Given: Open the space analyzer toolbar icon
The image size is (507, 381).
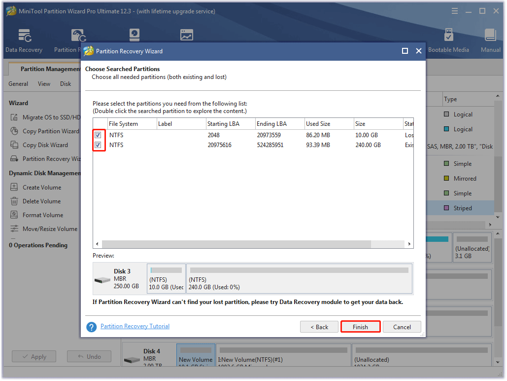Looking at the screenshot, I should pyautogui.click(x=187, y=35).
